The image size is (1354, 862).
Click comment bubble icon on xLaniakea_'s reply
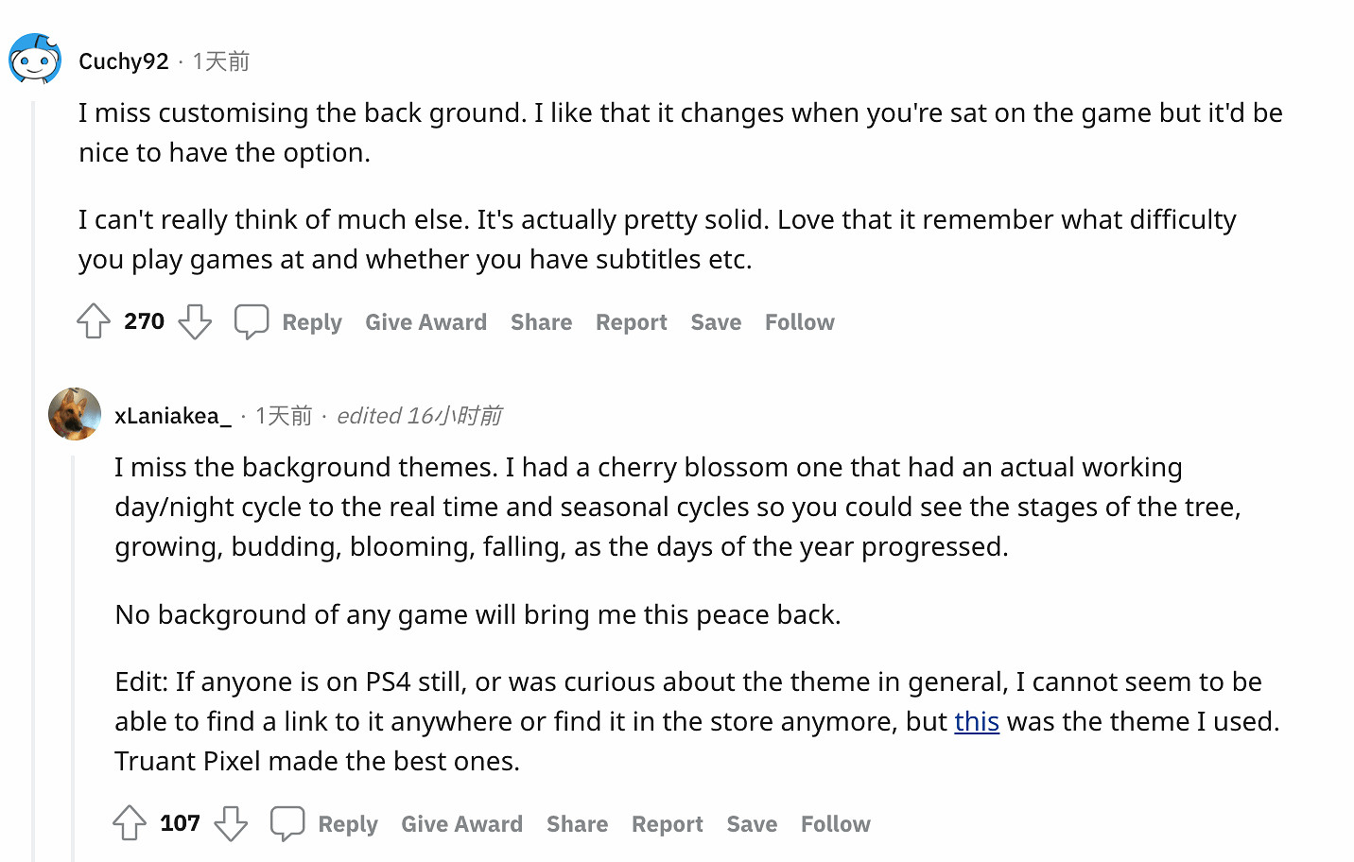point(287,823)
